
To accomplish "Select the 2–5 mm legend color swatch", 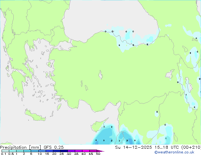I will 27,151.
